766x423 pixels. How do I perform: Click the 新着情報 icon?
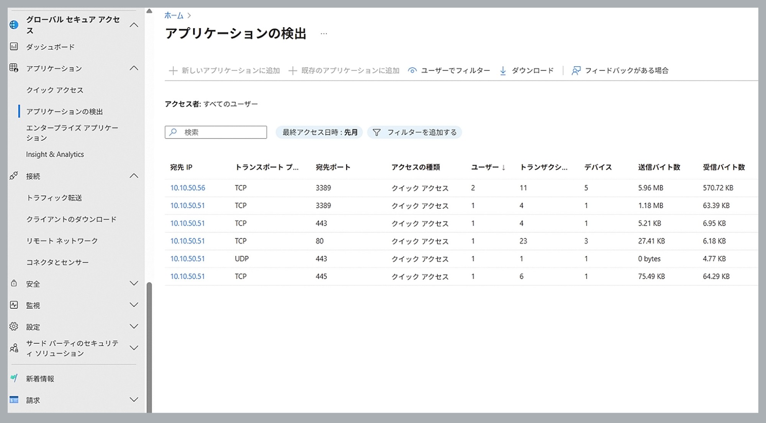[x=15, y=378]
